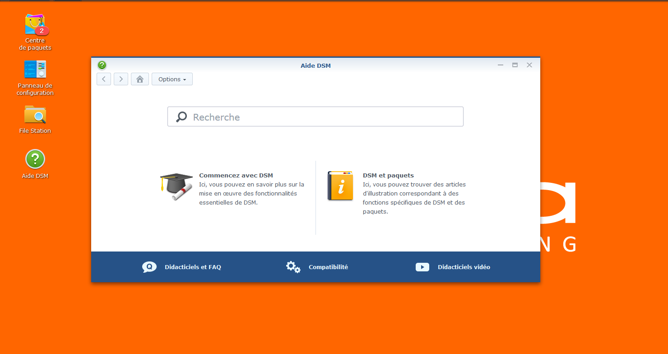Return to help home page via house icon
The width and height of the screenshot is (668, 354).
[140, 79]
